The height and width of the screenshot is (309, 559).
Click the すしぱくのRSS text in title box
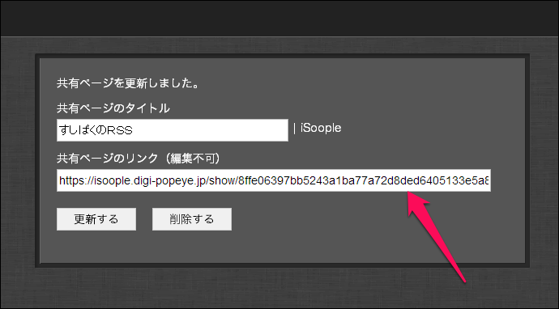(x=96, y=130)
